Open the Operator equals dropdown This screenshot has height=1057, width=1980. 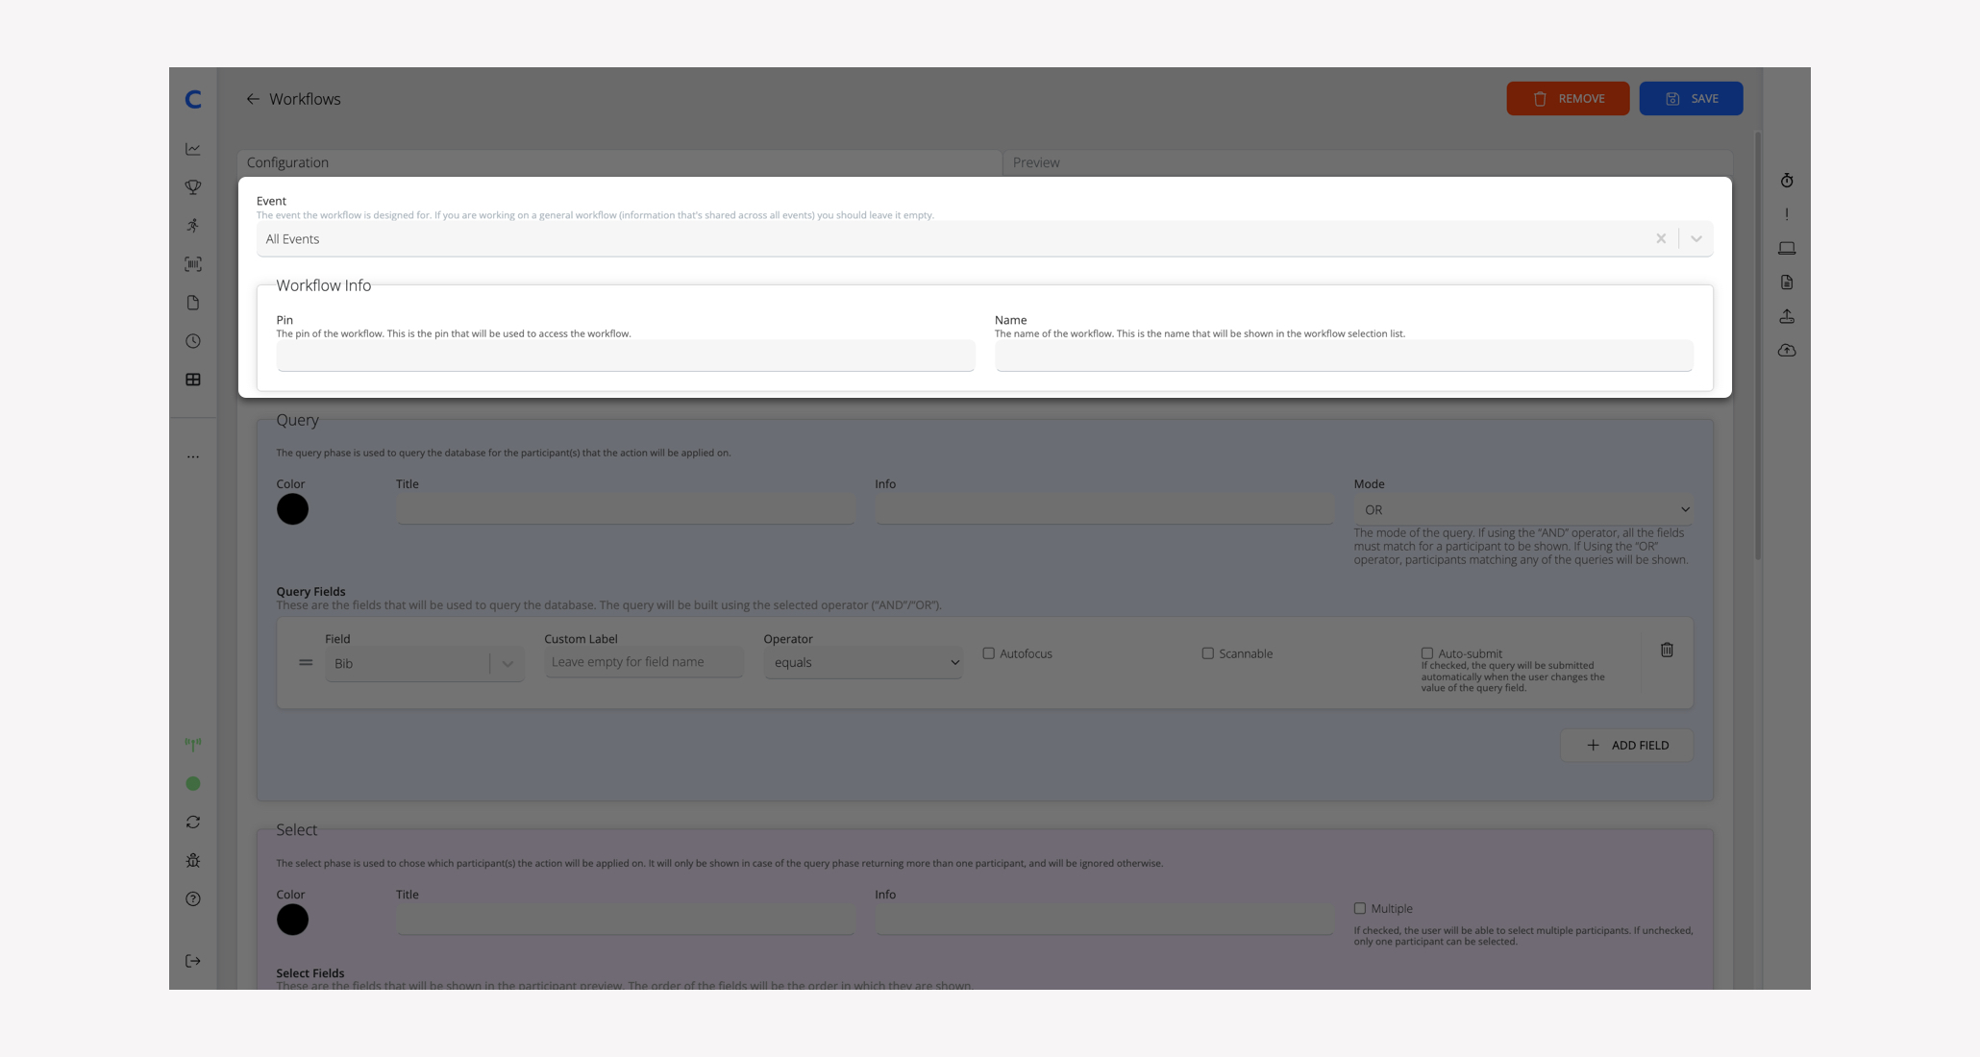pos(863,662)
